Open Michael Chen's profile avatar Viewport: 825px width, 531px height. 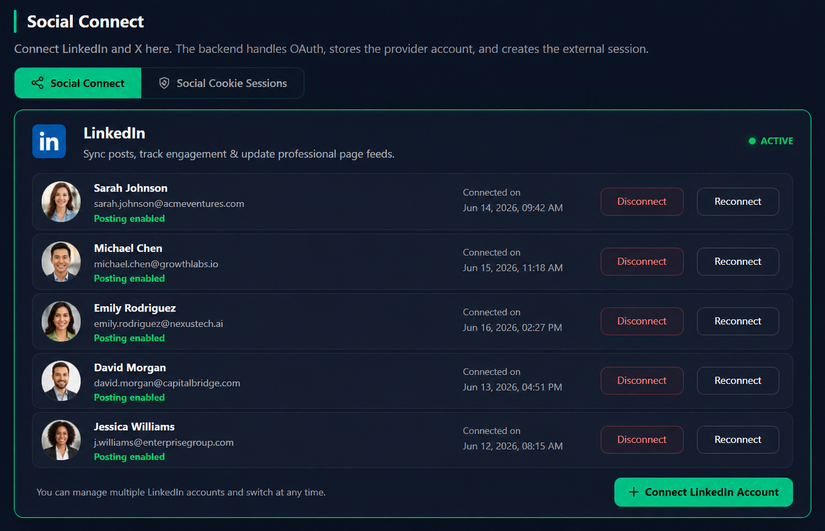(61, 262)
